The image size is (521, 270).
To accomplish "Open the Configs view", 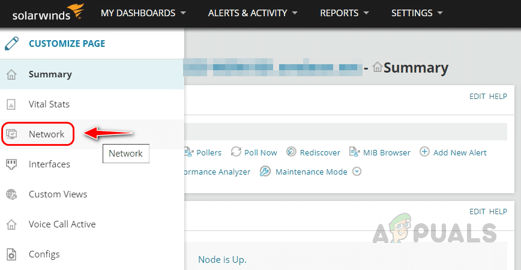I will pyautogui.click(x=92, y=254).
